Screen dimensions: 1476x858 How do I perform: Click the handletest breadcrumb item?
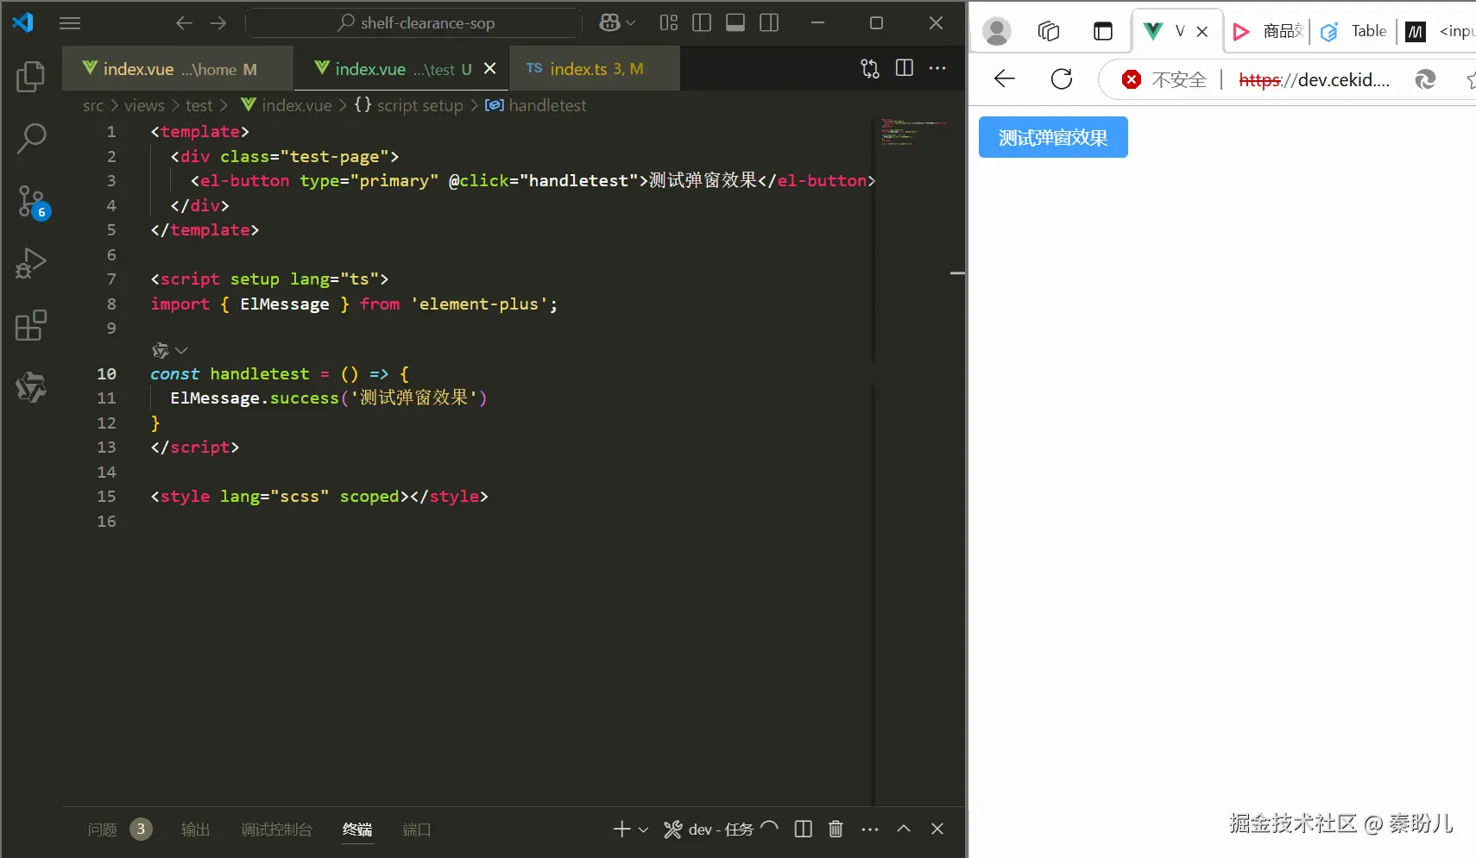547,105
